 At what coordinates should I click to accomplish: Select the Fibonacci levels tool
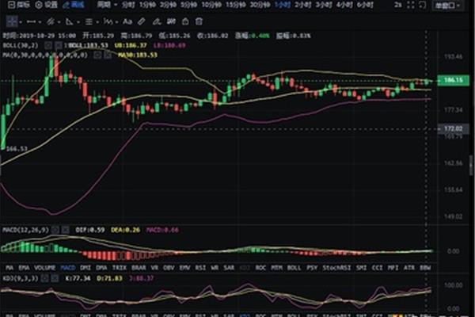point(89,21)
